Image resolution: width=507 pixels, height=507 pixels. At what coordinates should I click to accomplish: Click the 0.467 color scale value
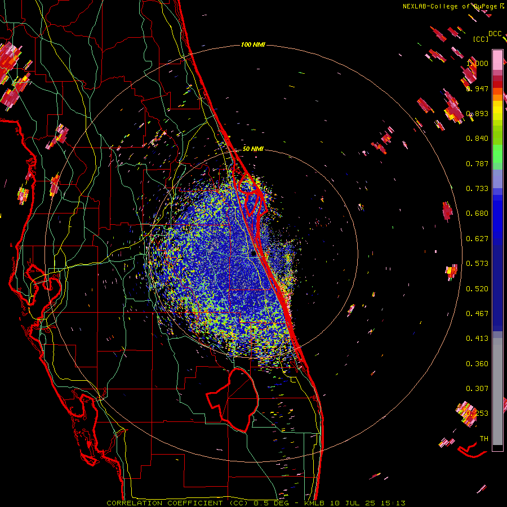click(x=477, y=314)
